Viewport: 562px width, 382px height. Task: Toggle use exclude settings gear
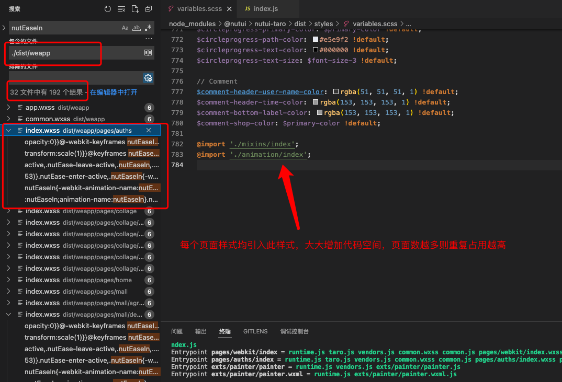[148, 78]
